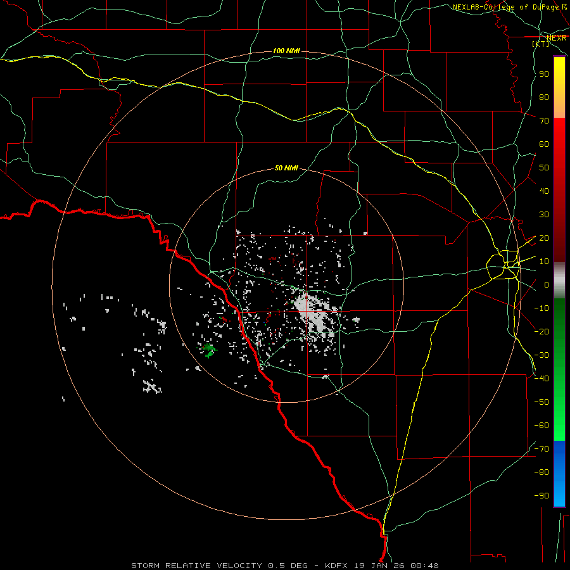
Task: Select the -70 value on the velocity scale
Action: pyautogui.click(x=541, y=449)
